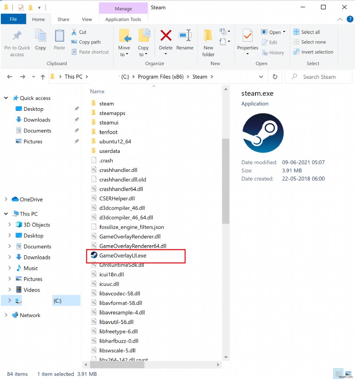
Task: Select crashhandler64.dll file
Action: 121,189
